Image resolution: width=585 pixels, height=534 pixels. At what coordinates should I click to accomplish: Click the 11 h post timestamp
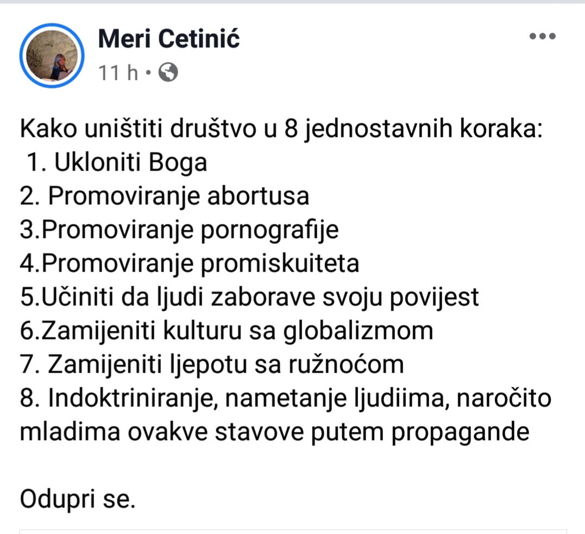pyautogui.click(x=118, y=72)
